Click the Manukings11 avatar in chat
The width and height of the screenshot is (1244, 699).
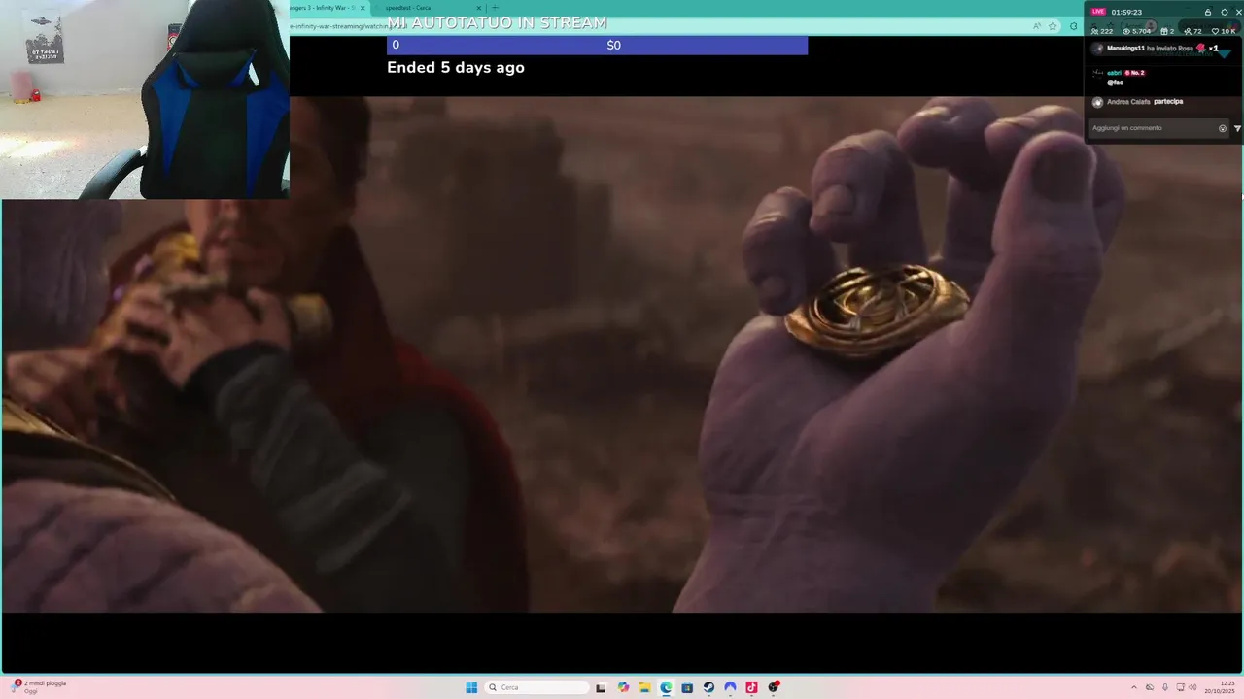pos(1098,49)
